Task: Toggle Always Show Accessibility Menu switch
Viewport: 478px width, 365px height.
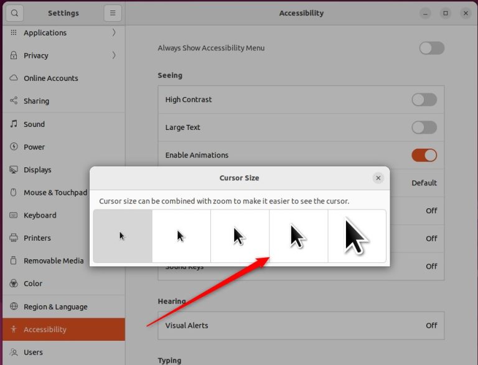Action: click(431, 48)
